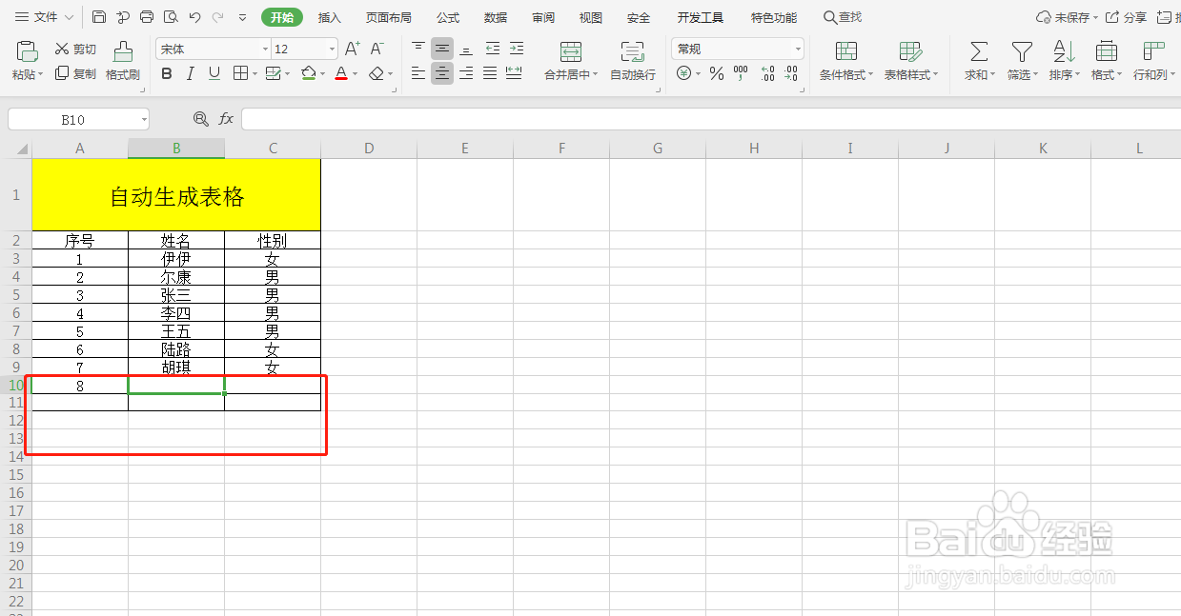Screen dimensions: 1181x616
Task: Click Wrap Text (自动换行)
Action: 633,61
